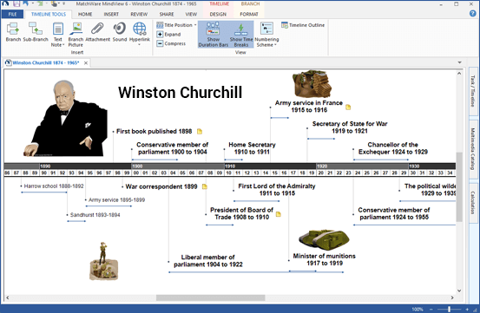Switch to the VIEW ribbon tab

tap(191, 14)
